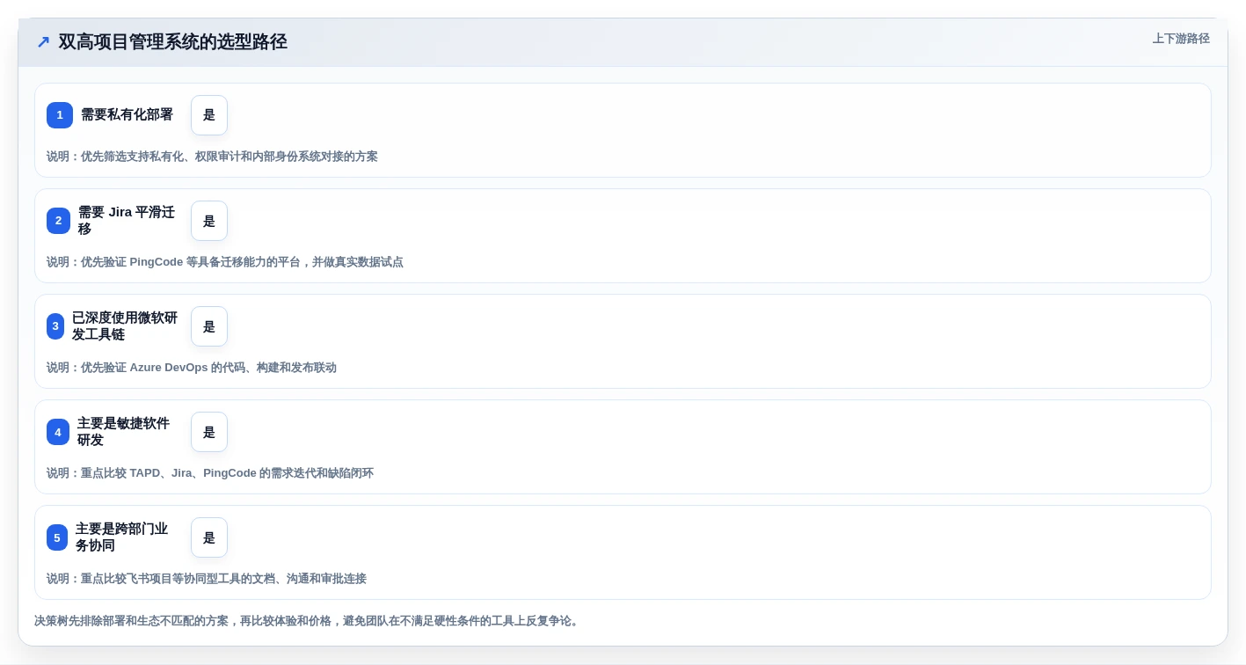Select the step number 5 badge
The height and width of the screenshot is (665, 1246).
(57, 537)
